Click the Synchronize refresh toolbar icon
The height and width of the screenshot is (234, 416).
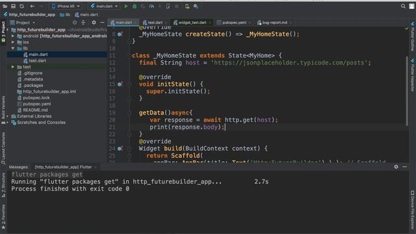tap(21, 6)
